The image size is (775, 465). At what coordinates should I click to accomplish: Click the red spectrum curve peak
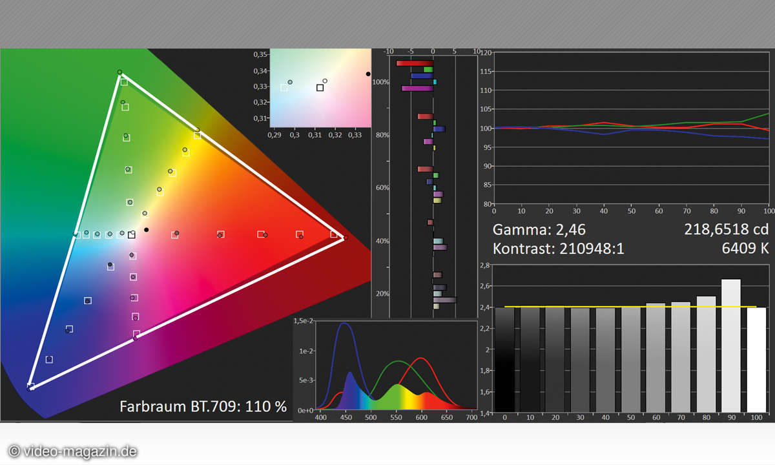[x=420, y=358]
